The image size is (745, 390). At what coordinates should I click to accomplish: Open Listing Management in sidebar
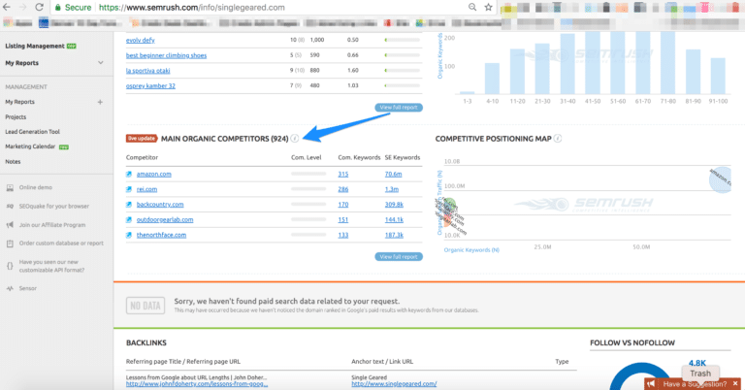35,46
